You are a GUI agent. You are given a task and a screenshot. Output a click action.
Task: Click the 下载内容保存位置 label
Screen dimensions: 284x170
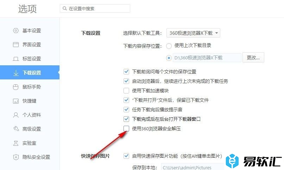(x=143, y=46)
